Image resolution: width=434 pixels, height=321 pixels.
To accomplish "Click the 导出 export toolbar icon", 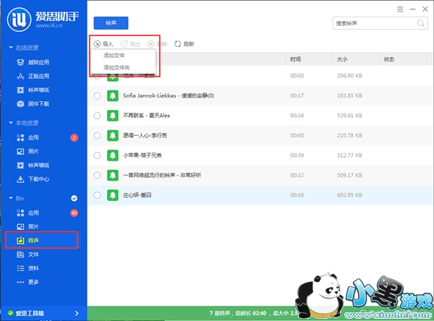I will coord(124,43).
